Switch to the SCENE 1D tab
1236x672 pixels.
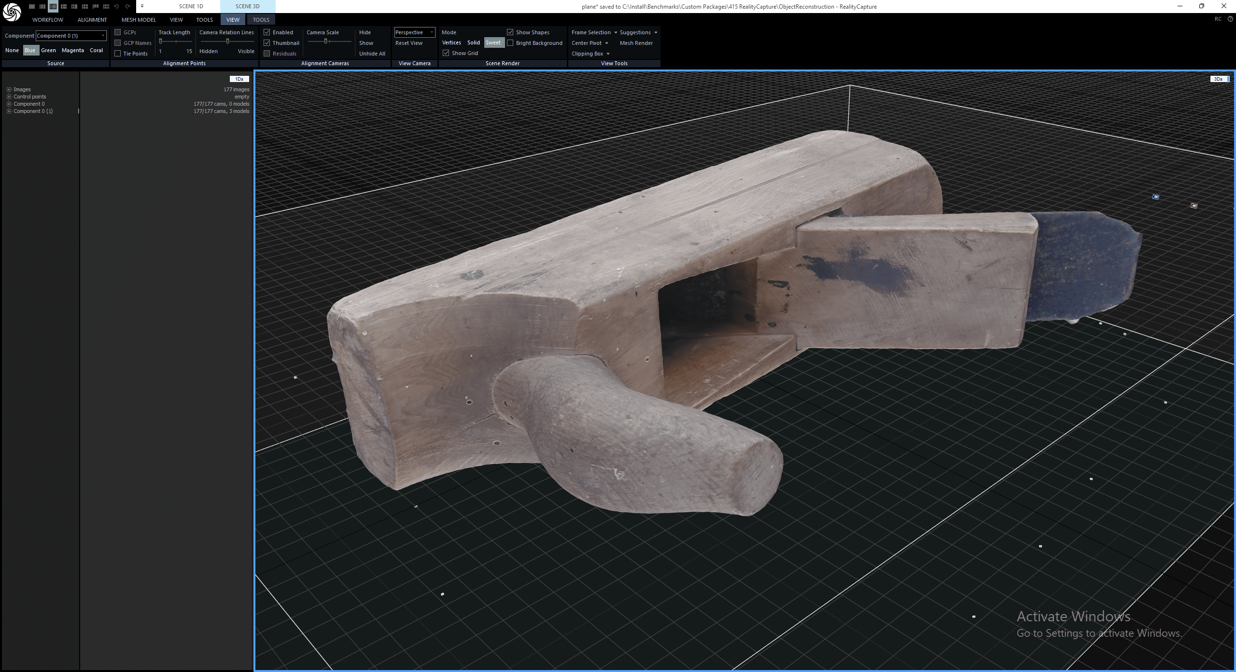tap(190, 6)
